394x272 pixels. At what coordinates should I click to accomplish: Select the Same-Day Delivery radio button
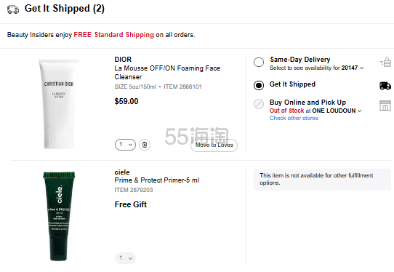click(x=259, y=62)
